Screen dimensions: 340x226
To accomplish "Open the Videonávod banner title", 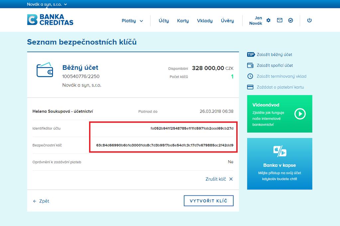I will pyautogui.click(x=266, y=105).
